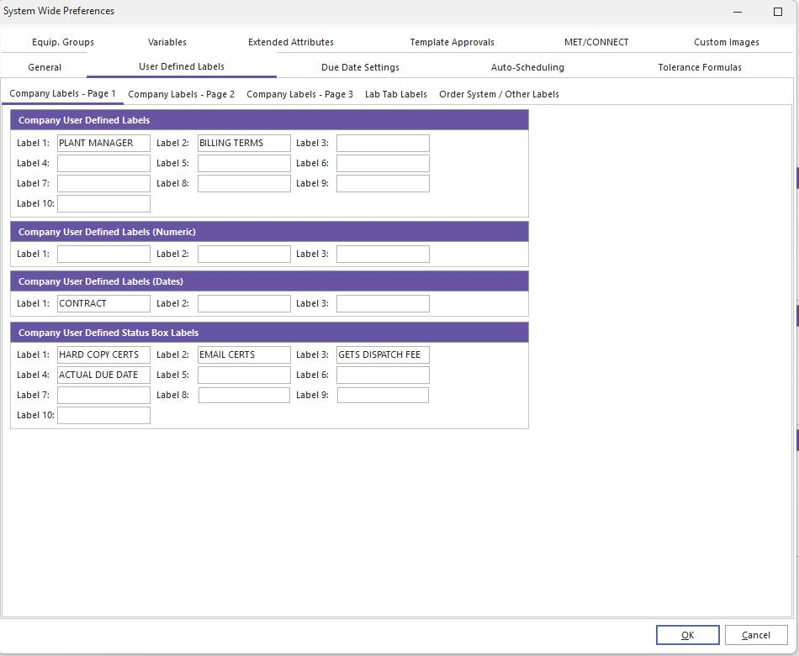Open Order System / Other Labels subtab
The width and height of the screenshot is (799, 656).
pos(499,94)
